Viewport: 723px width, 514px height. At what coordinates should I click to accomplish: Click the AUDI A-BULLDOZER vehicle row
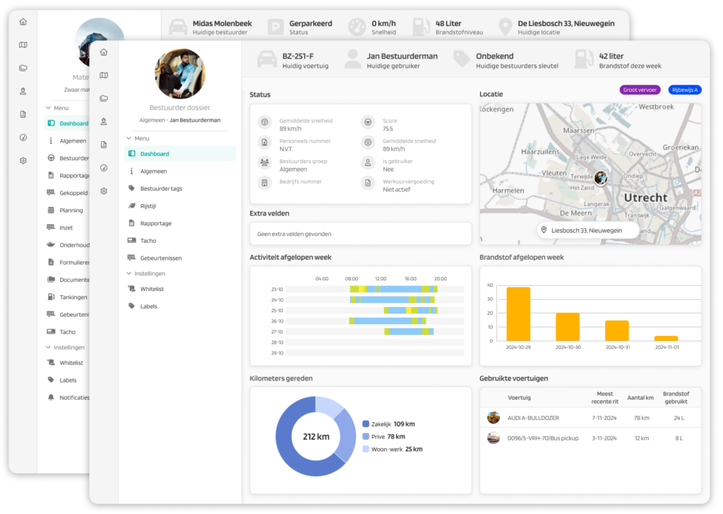tap(590, 418)
